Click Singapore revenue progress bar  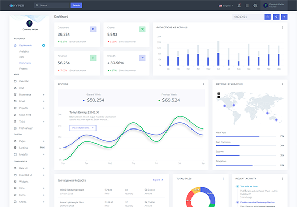tap(246, 165)
